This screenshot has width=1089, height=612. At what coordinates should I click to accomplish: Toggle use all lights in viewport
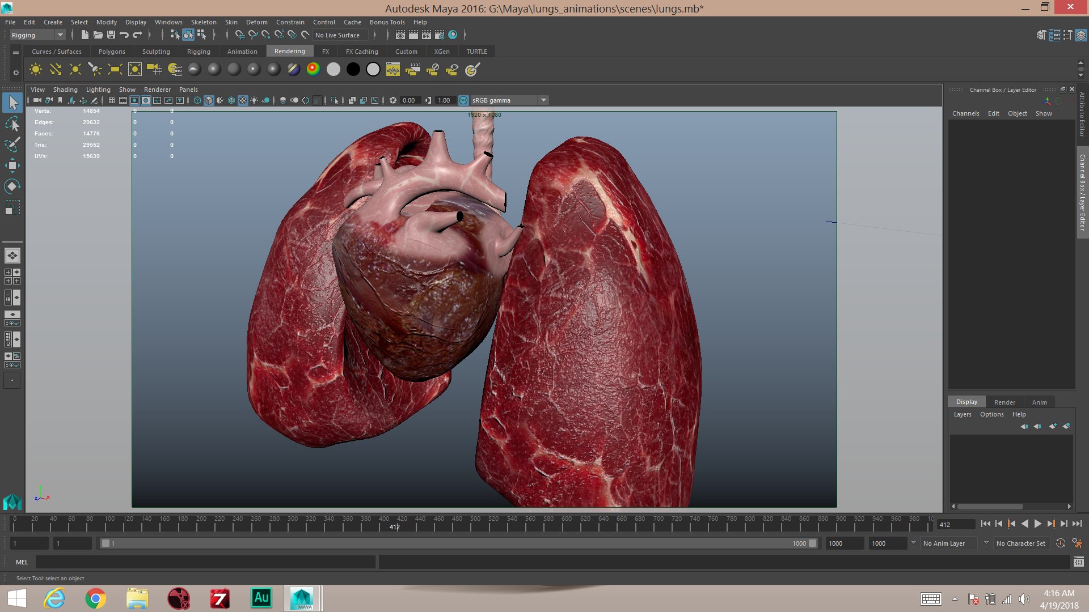tap(254, 100)
